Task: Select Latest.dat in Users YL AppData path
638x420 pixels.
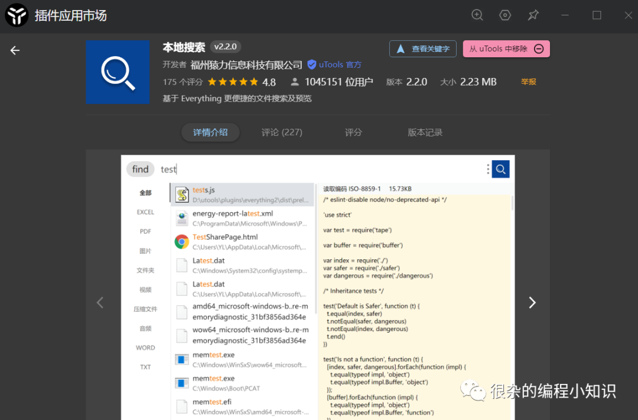Action: pyautogui.click(x=243, y=289)
